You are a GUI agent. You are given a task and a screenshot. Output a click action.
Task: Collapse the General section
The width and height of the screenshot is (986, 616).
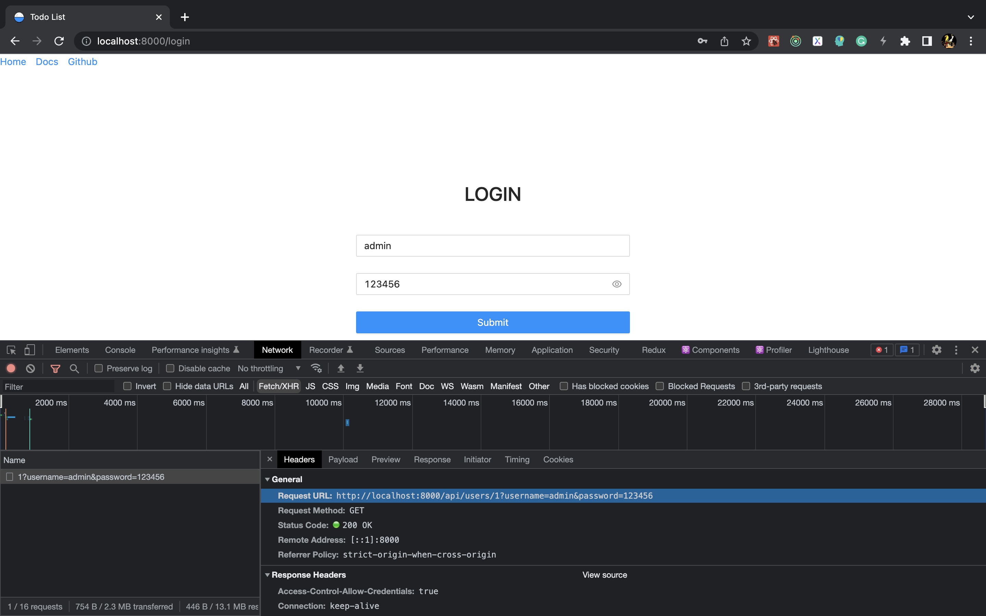pos(268,479)
